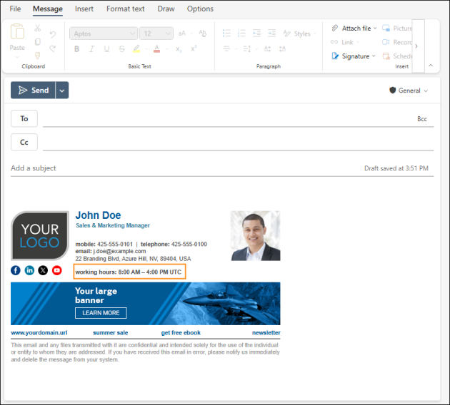Open the summer sale link
Image resolution: width=450 pixels, height=405 pixels.
[x=111, y=333]
